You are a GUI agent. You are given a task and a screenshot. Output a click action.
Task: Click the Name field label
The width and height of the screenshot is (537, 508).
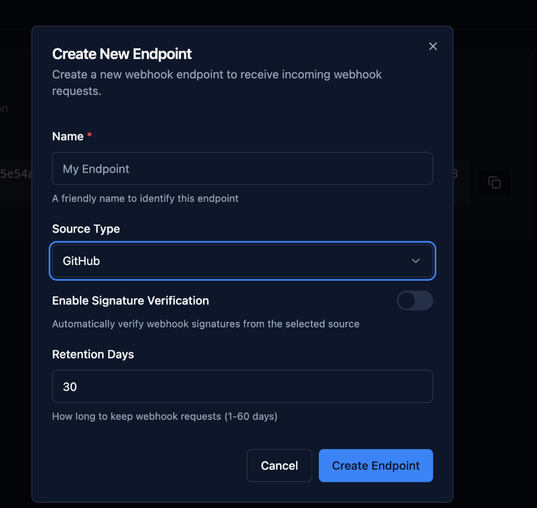(x=68, y=136)
